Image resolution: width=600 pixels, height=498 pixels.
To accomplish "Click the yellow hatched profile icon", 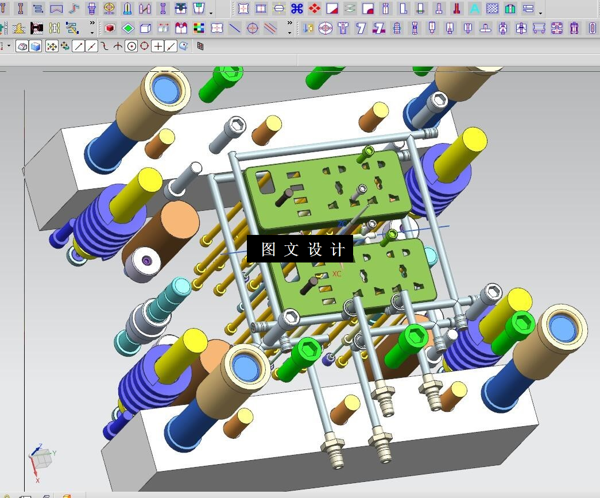I will tap(18, 28).
